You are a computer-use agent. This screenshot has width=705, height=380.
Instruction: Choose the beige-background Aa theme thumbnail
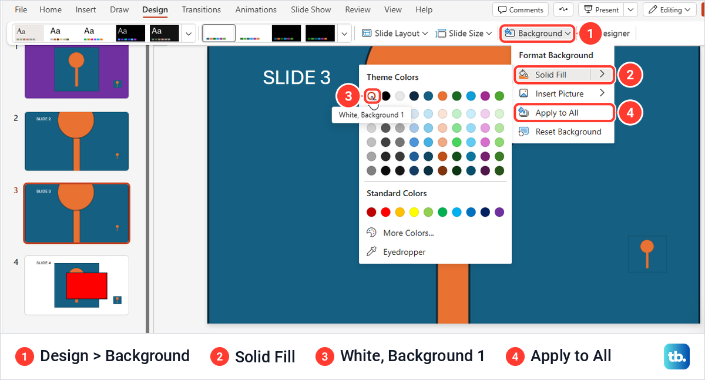point(29,33)
